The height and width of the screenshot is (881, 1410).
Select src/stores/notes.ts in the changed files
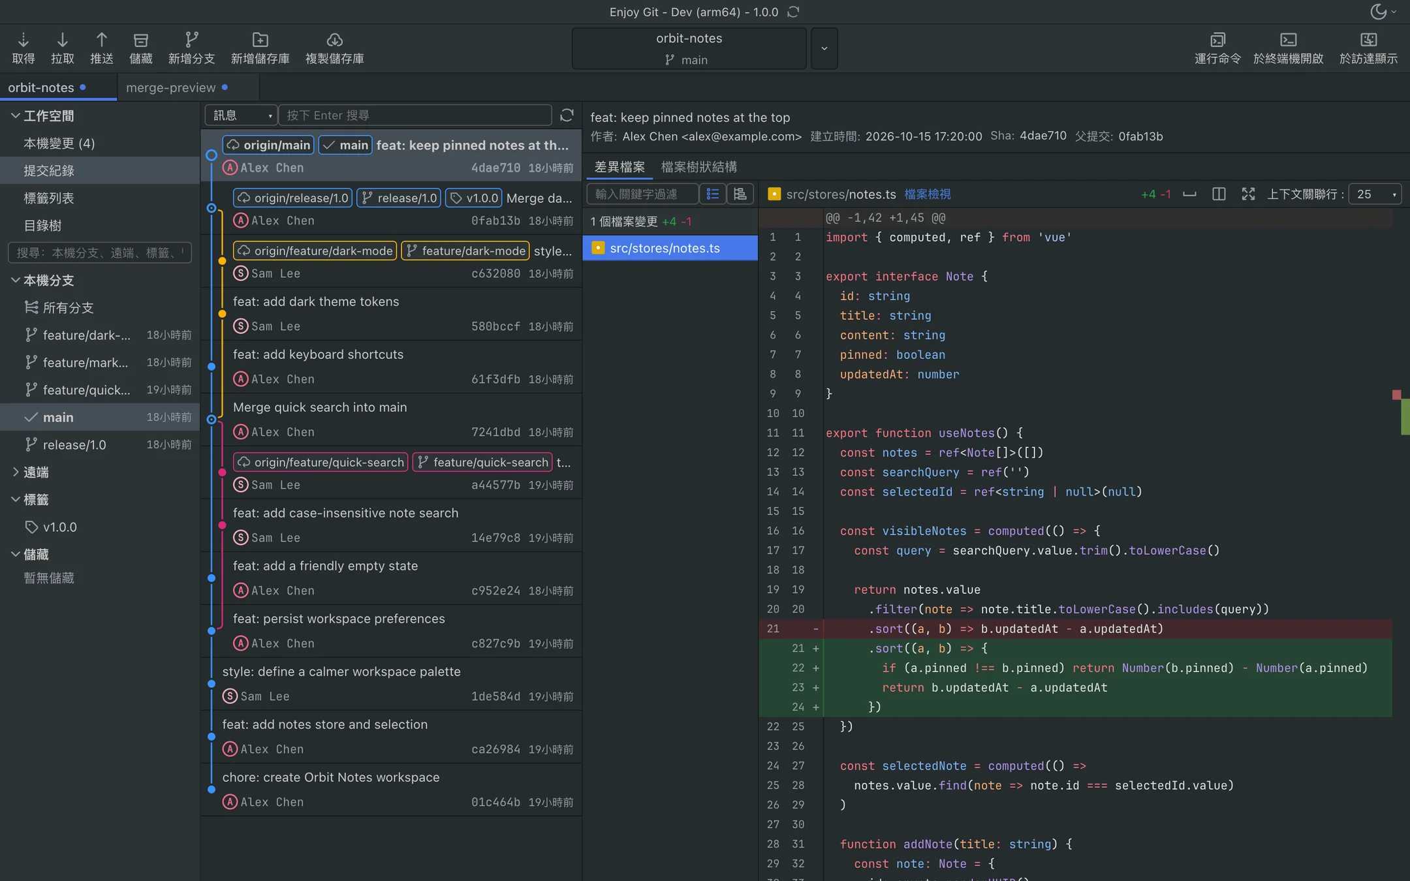tap(670, 248)
